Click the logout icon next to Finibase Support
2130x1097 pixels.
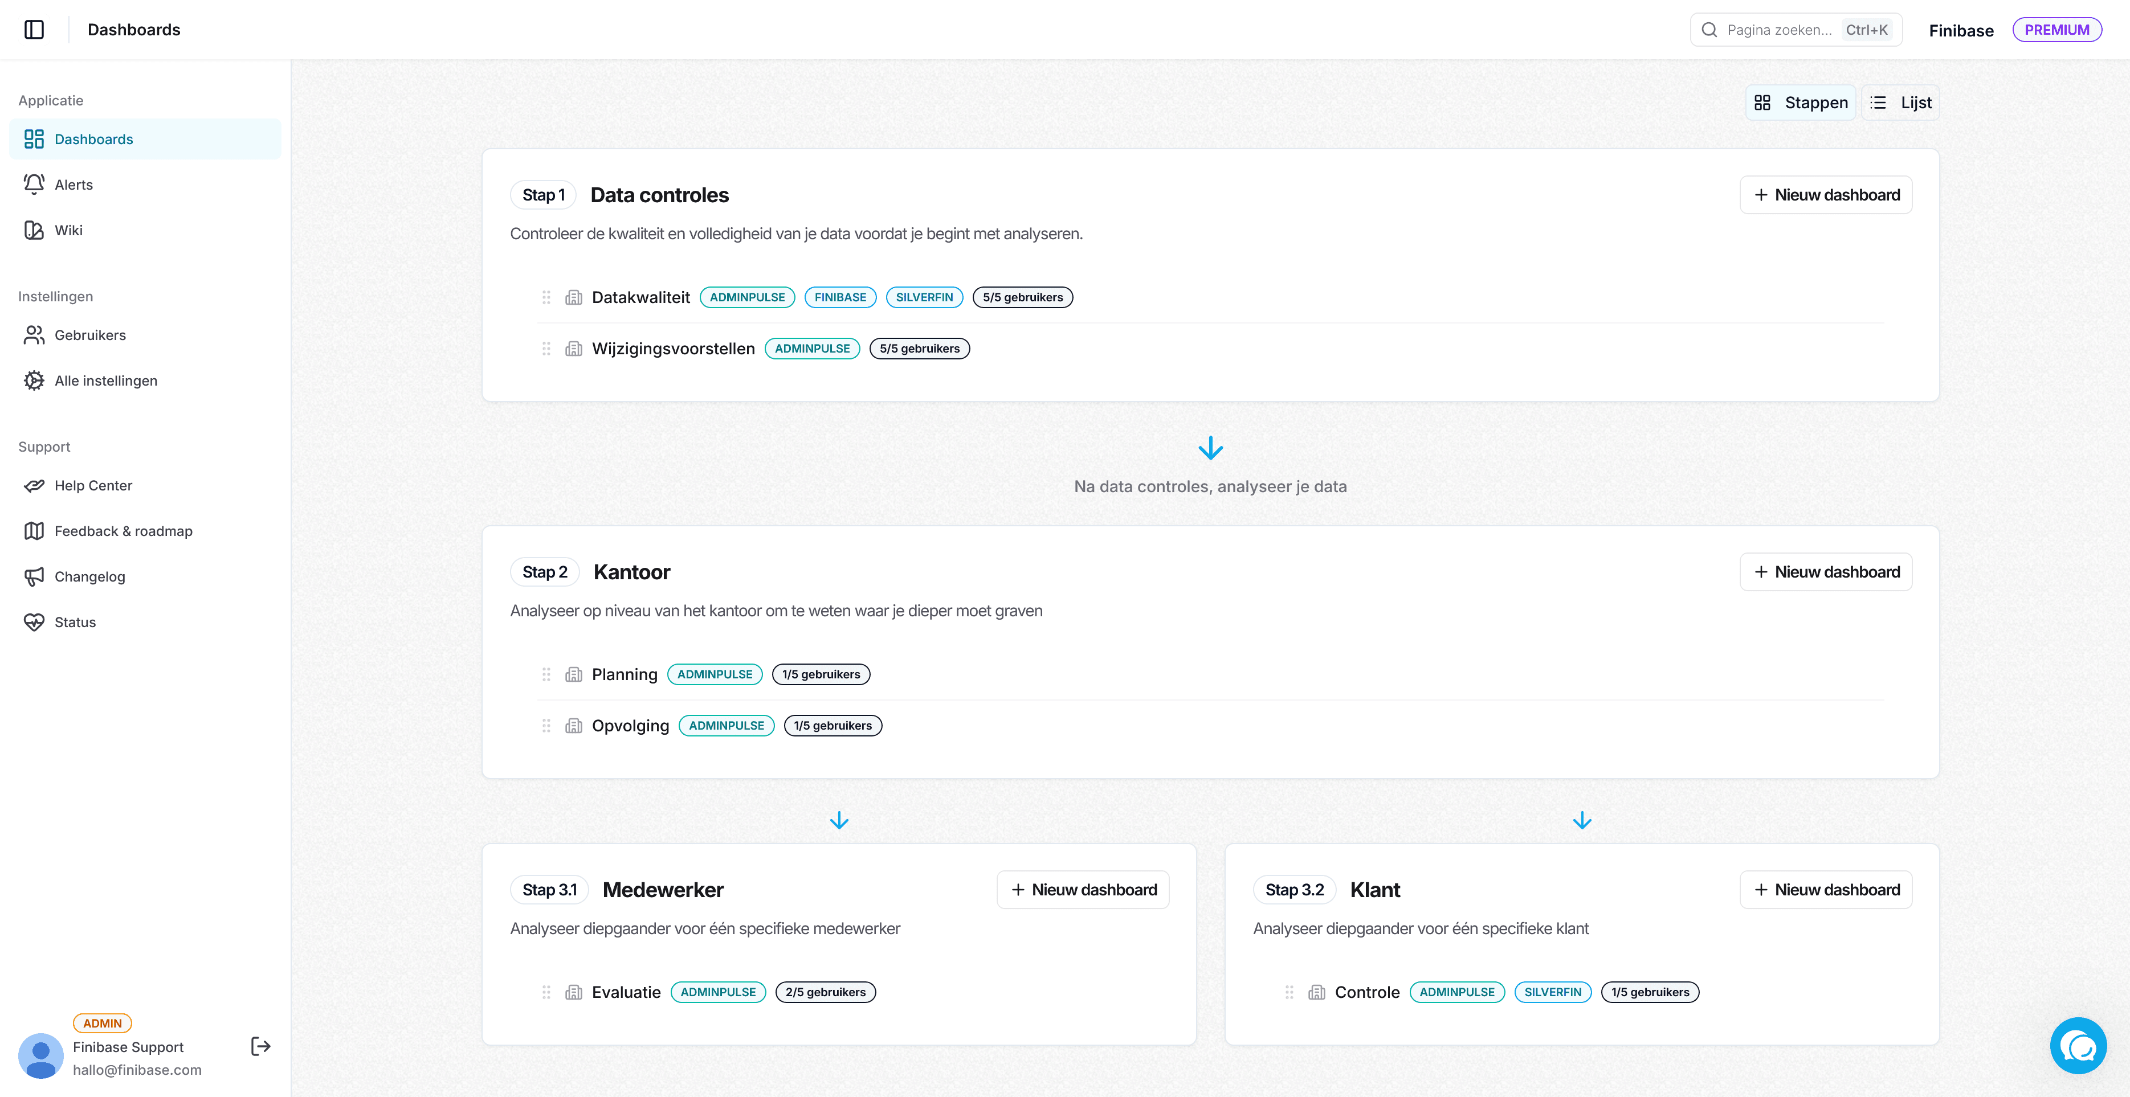coord(260,1046)
